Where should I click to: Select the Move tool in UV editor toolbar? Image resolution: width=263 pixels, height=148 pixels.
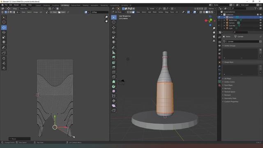click(x=4, y=28)
